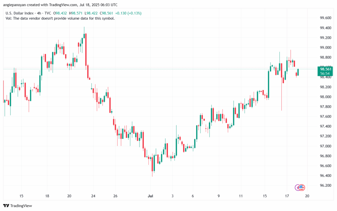337x211 pixels.
Task: Click the TVC data source label
Action: [48, 13]
